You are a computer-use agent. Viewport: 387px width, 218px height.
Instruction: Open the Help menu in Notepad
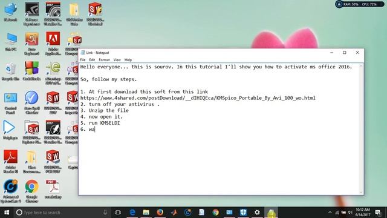(128, 60)
